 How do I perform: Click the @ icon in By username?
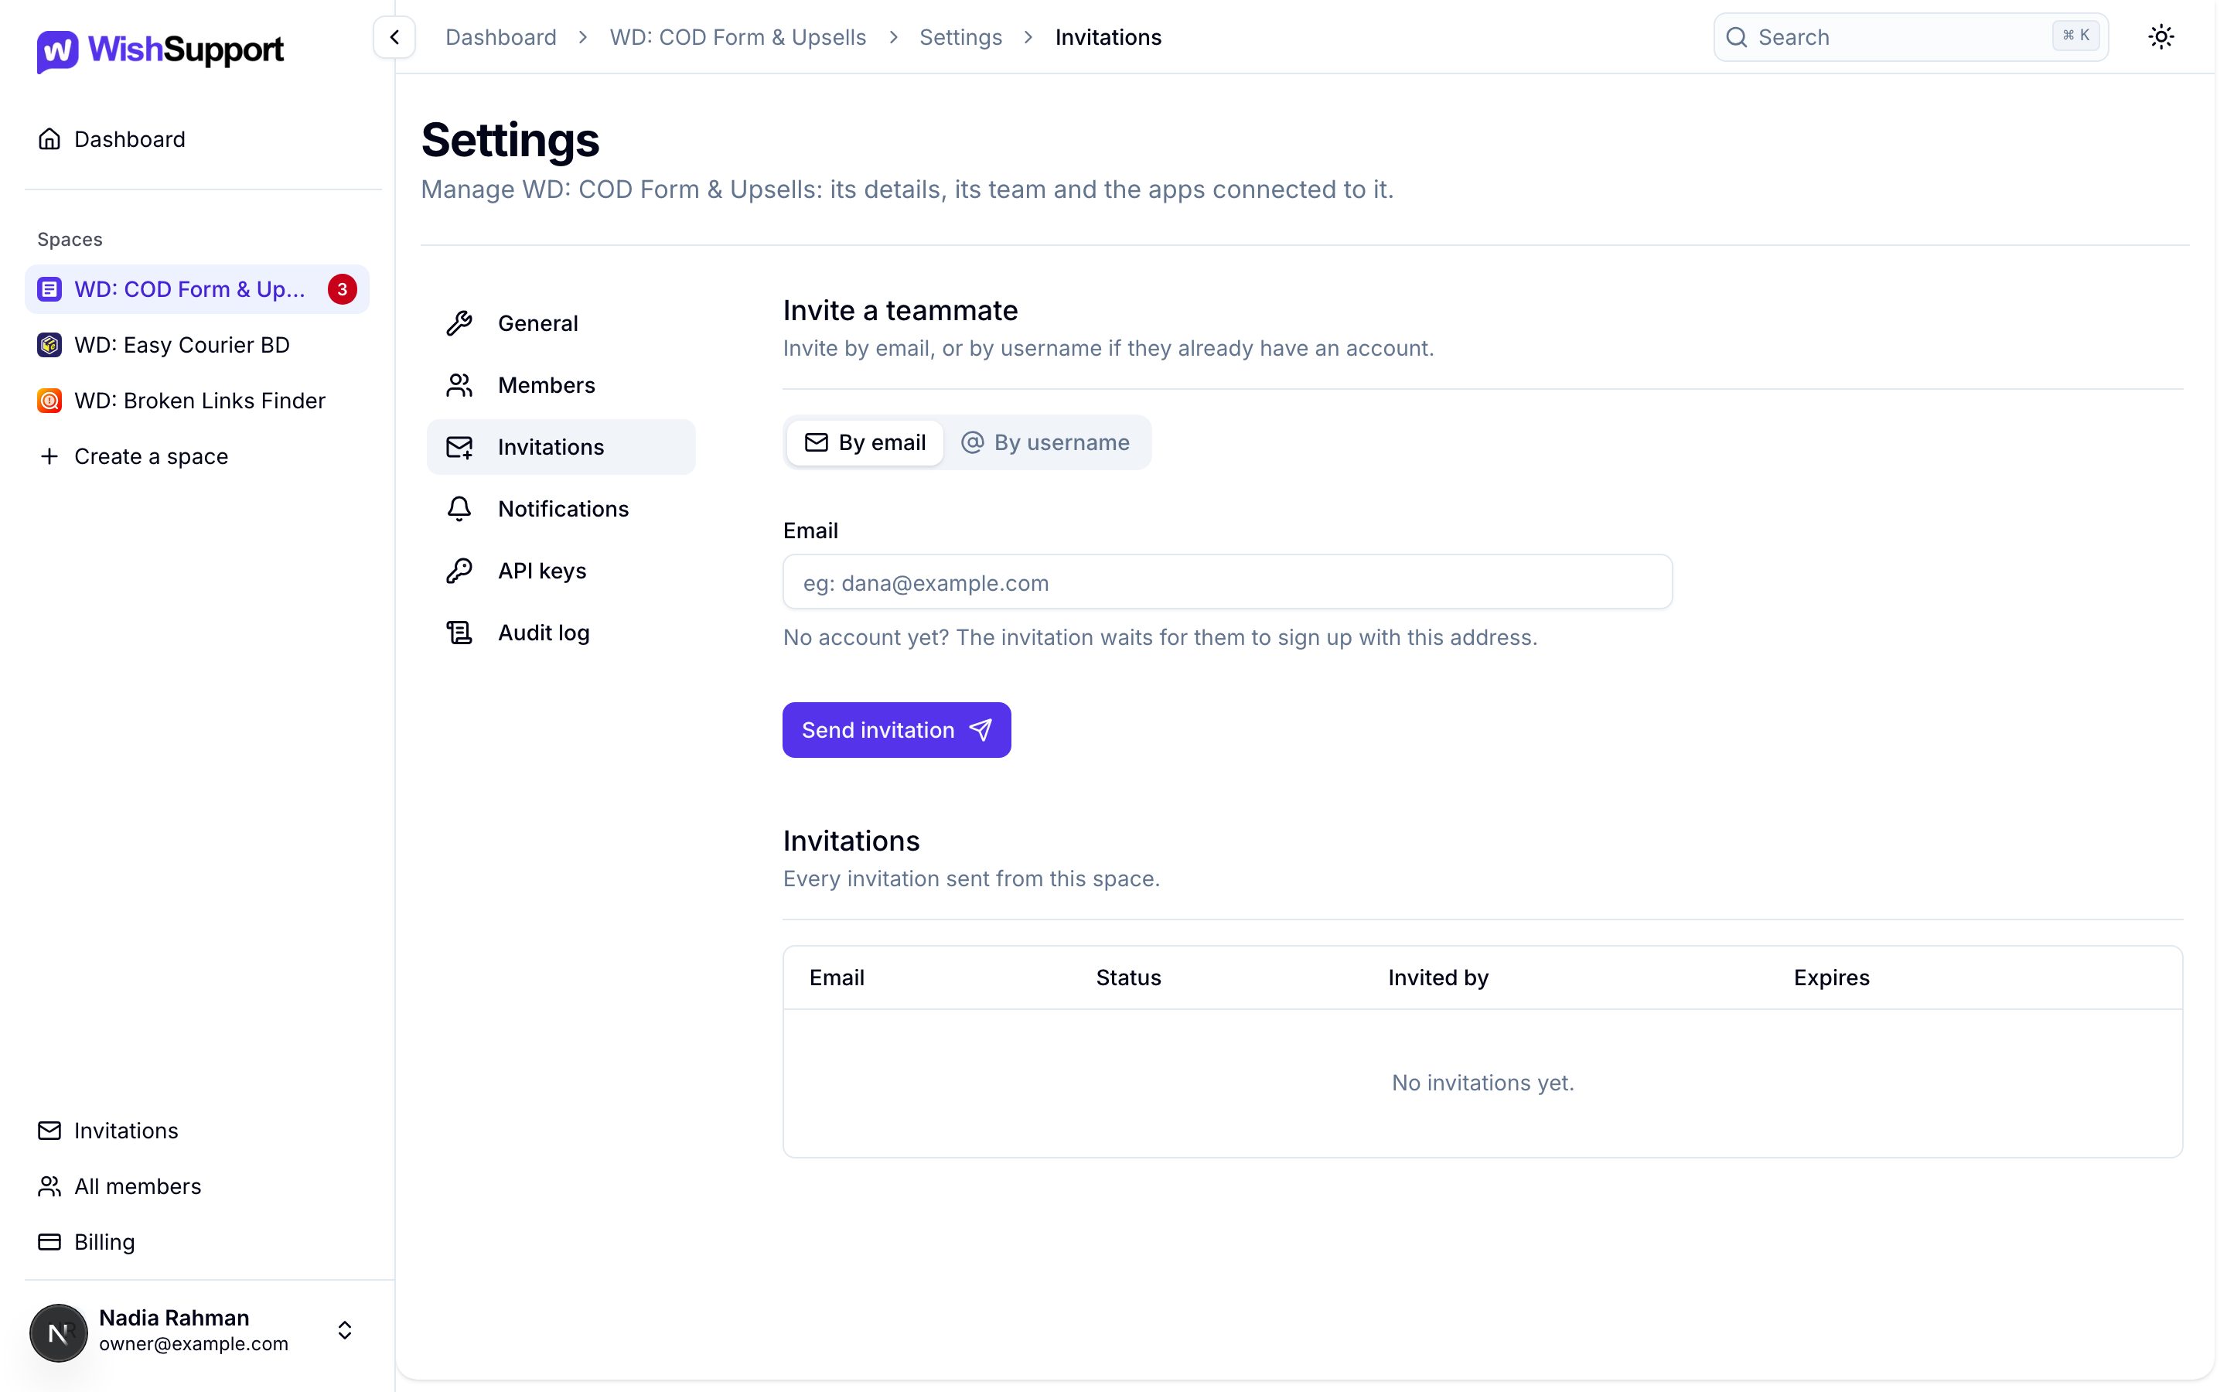click(972, 443)
